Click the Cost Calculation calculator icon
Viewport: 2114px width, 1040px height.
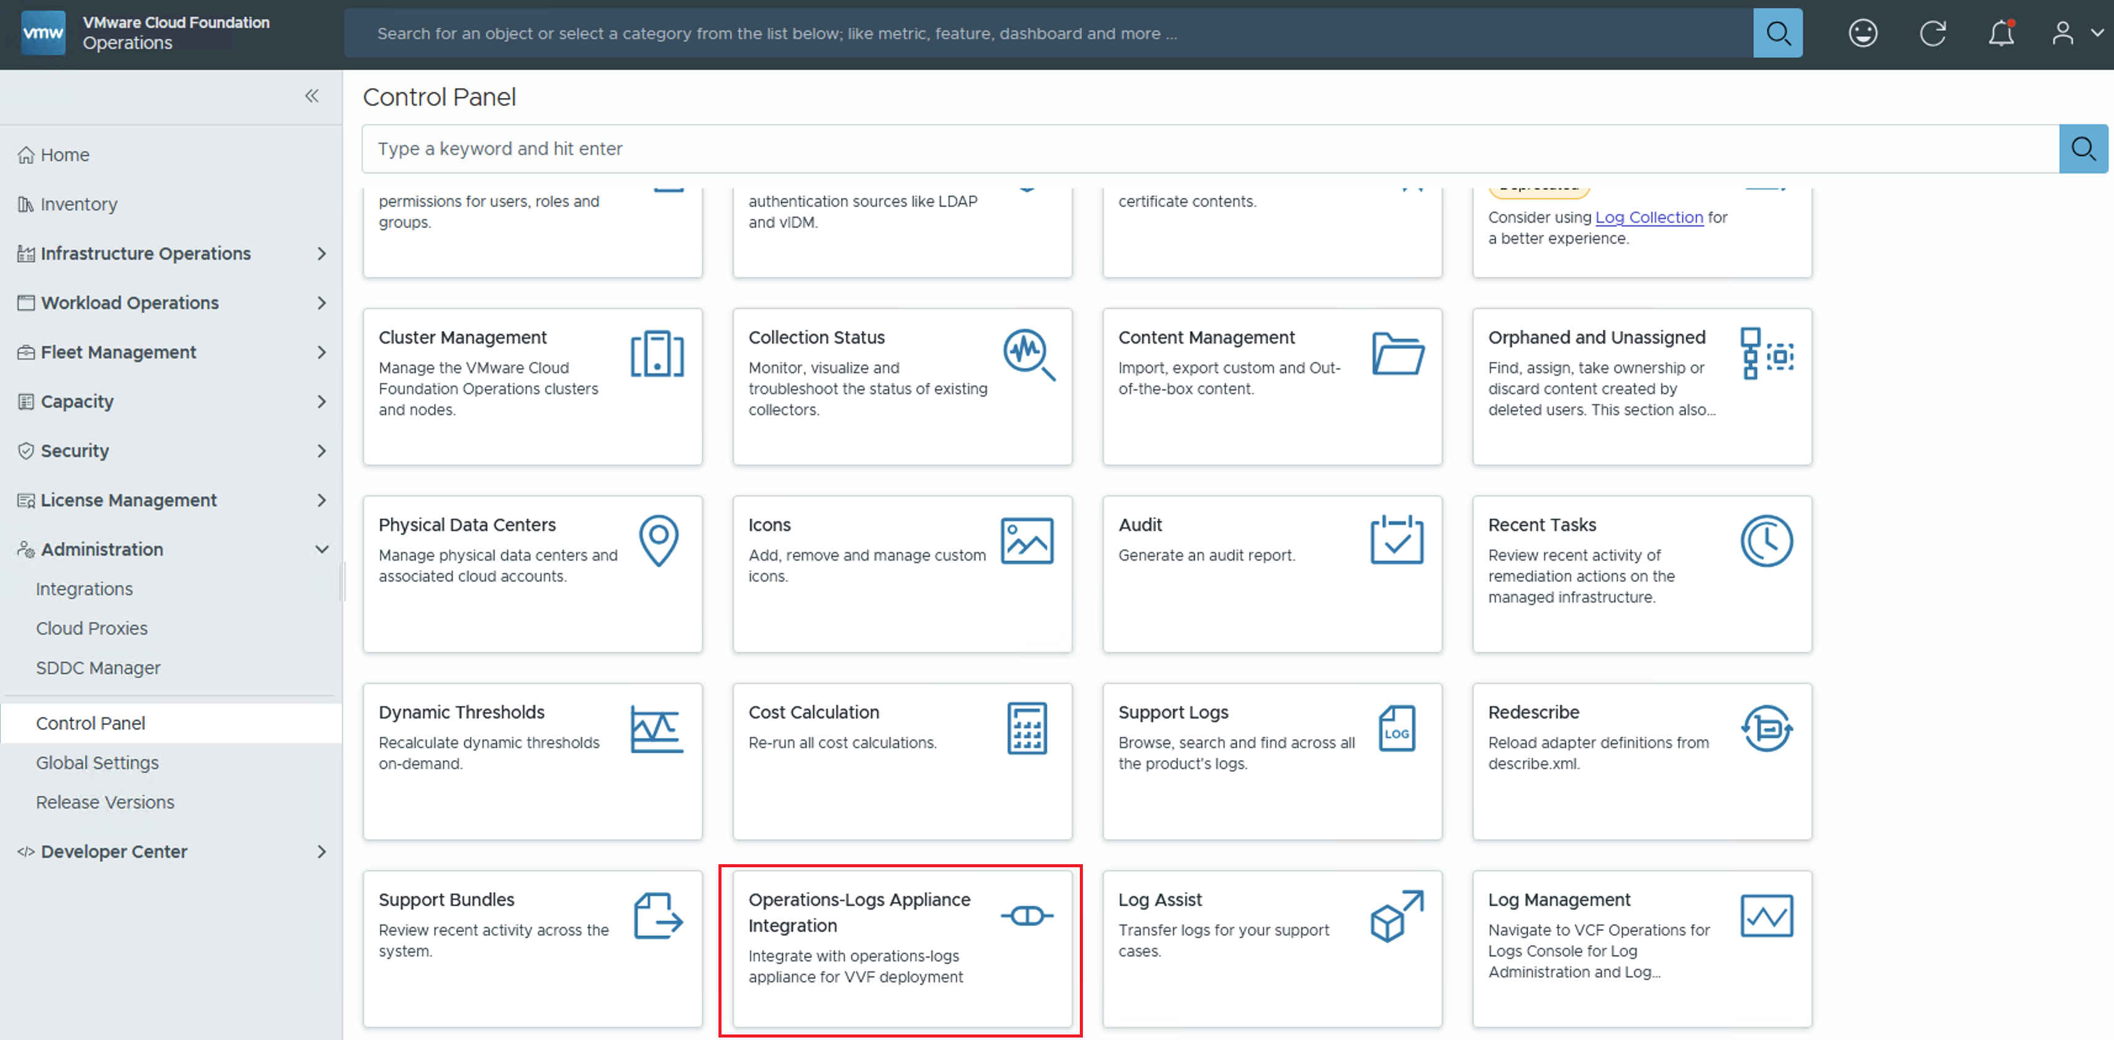(x=1027, y=728)
